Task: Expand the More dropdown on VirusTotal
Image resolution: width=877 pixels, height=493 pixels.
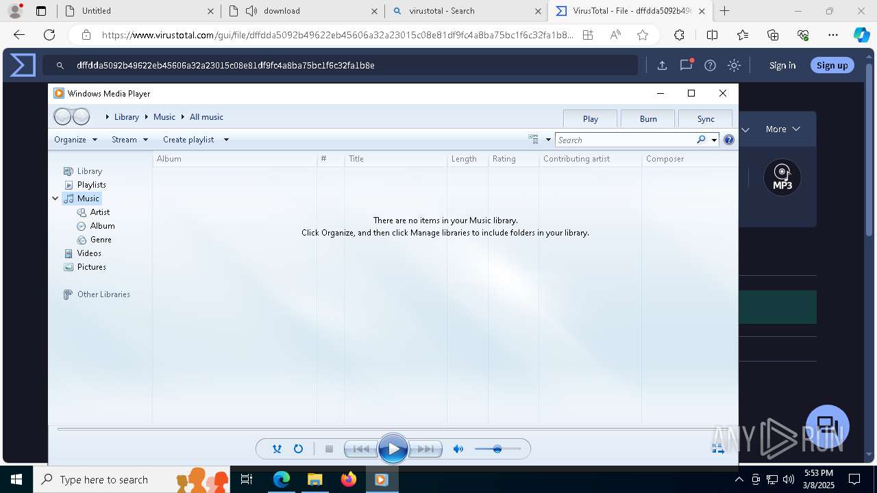Action: (782, 129)
